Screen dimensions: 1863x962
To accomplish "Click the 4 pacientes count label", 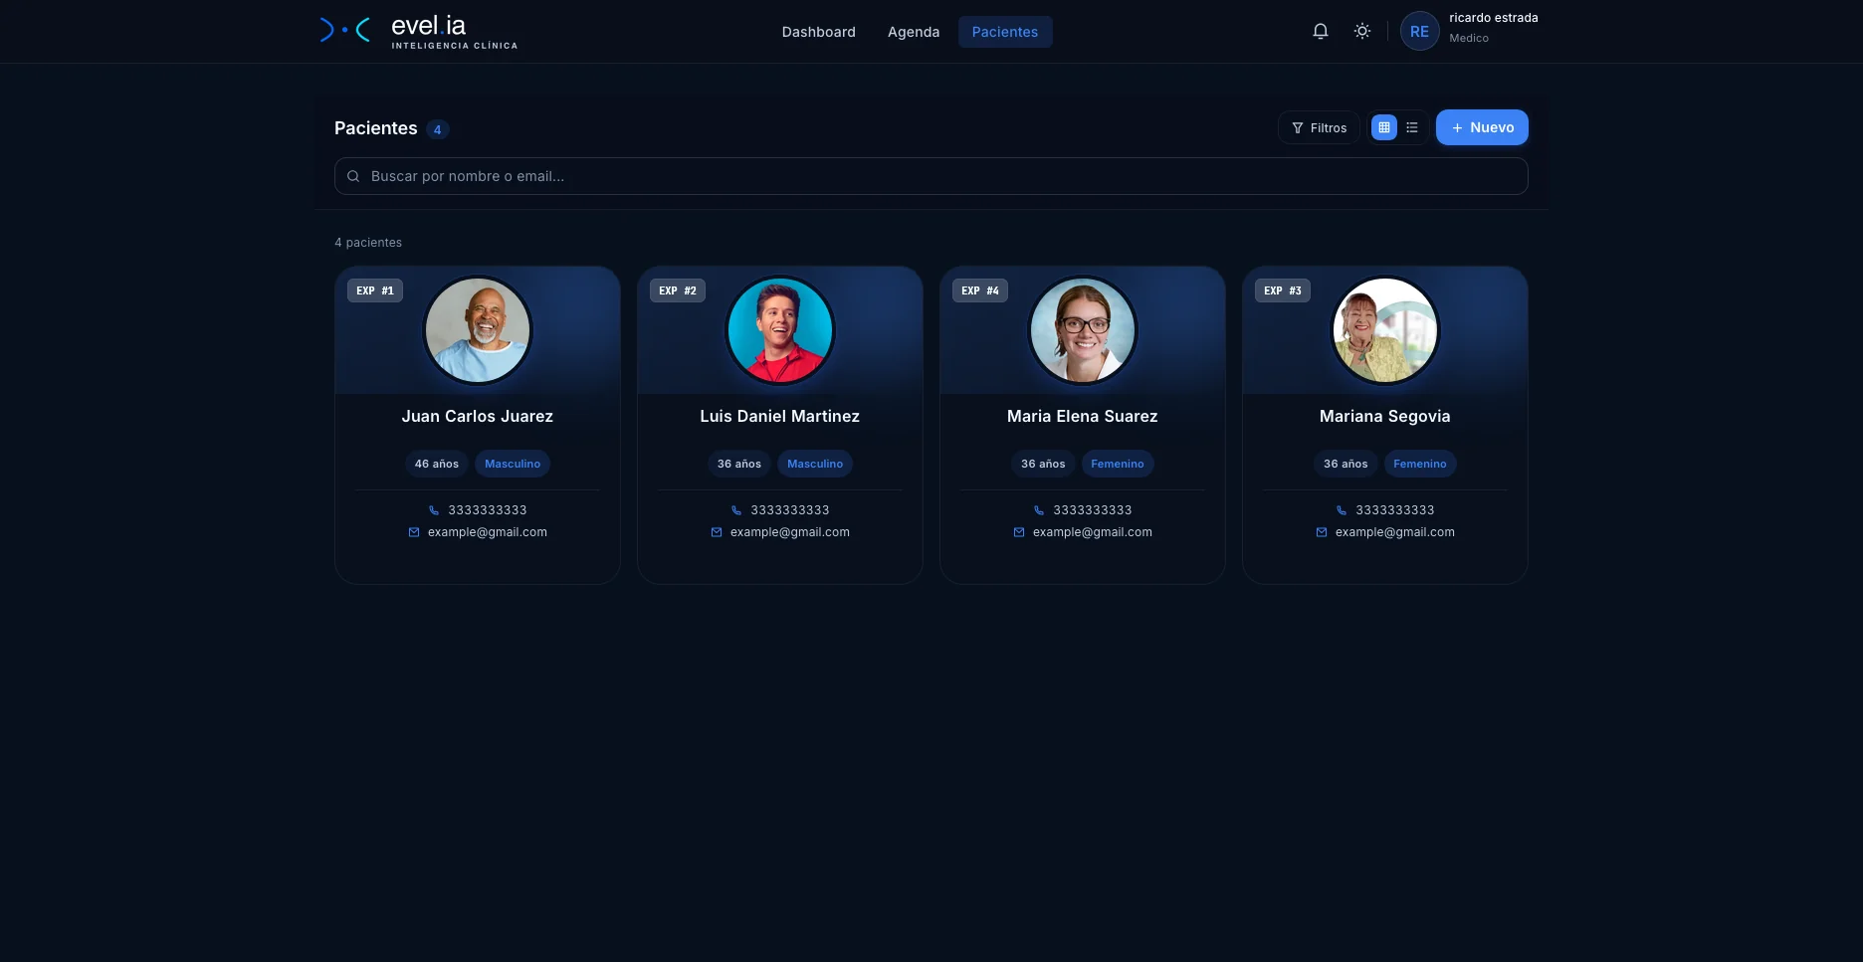I will coord(368,243).
